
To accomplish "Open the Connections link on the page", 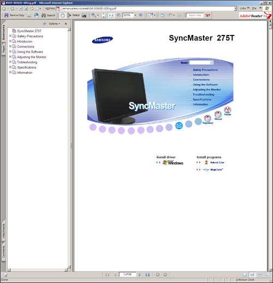I will click(201, 80).
